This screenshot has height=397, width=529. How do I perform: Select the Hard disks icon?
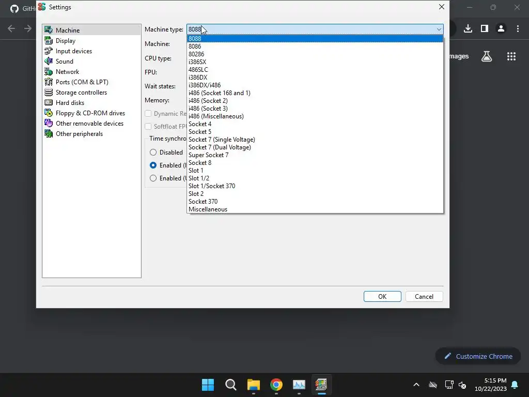pos(49,103)
